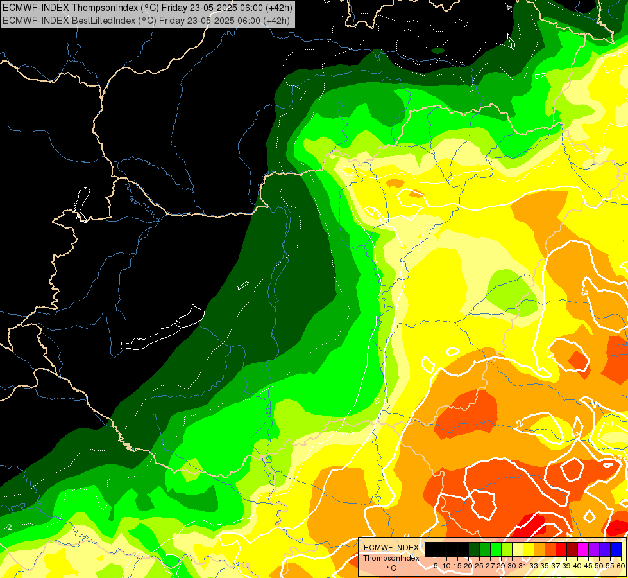The width and height of the screenshot is (628, 578).
Task: Click the violet swatch between 50 and 55
Action: click(605, 549)
